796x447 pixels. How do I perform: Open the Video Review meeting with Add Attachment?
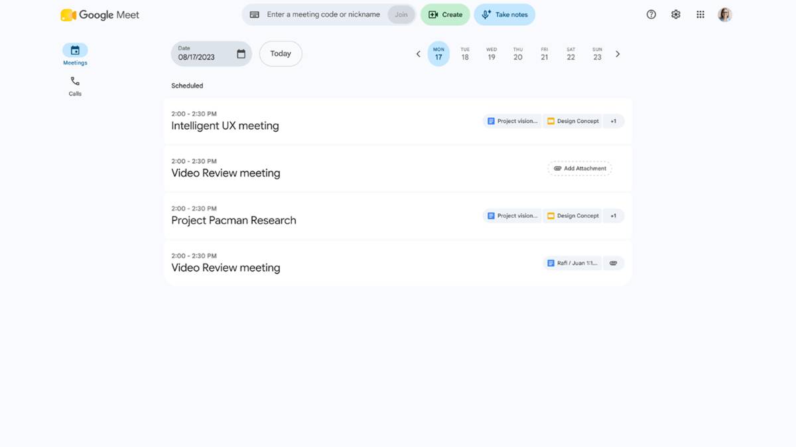pyautogui.click(x=397, y=168)
